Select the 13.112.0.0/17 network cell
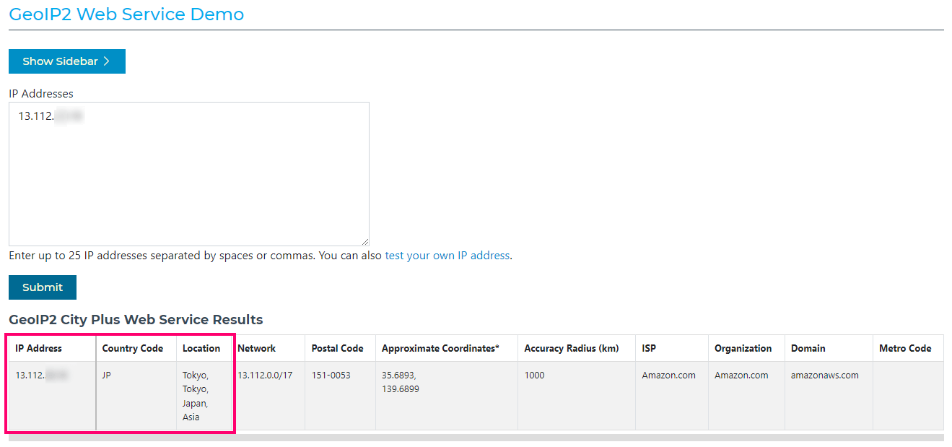Viewport: 952px width, 447px height. point(268,396)
